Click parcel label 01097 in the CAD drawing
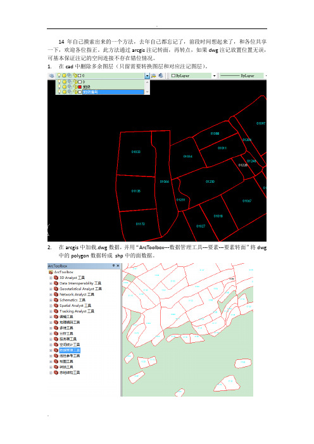Viewport: 314px width, 444px height. click(261, 123)
